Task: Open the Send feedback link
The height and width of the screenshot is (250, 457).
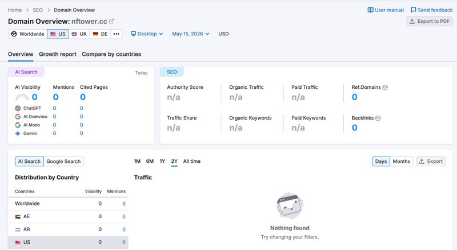Action: (432, 10)
